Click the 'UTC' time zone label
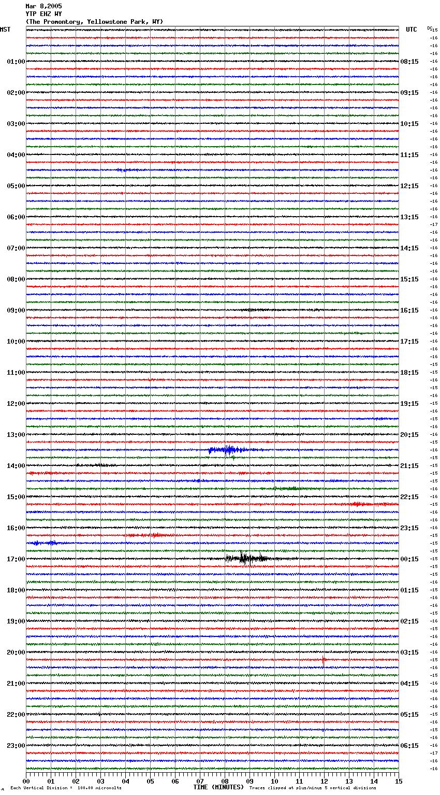440x795 pixels. pos(412,30)
